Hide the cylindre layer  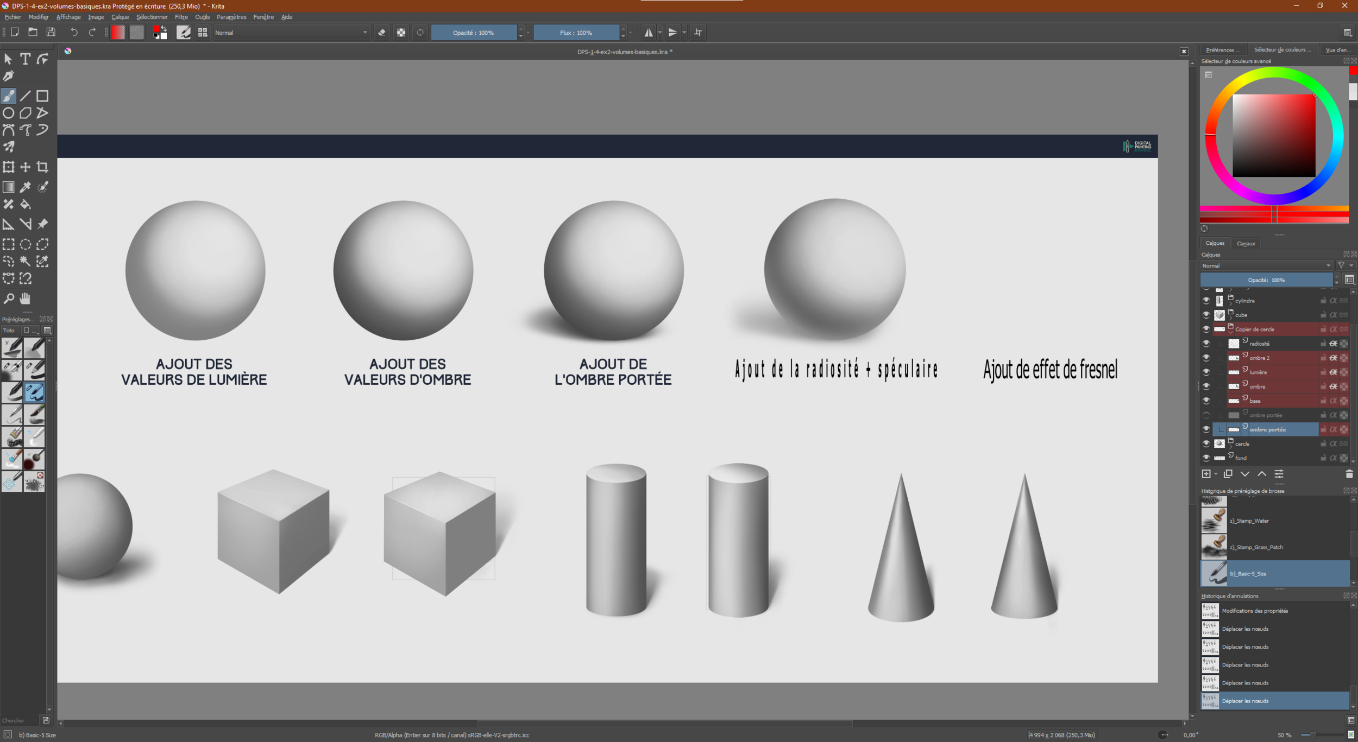pyautogui.click(x=1206, y=301)
